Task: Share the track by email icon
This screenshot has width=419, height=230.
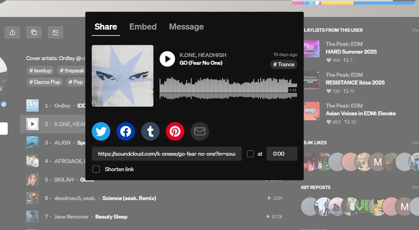Action: pyautogui.click(x=200, y=131)
